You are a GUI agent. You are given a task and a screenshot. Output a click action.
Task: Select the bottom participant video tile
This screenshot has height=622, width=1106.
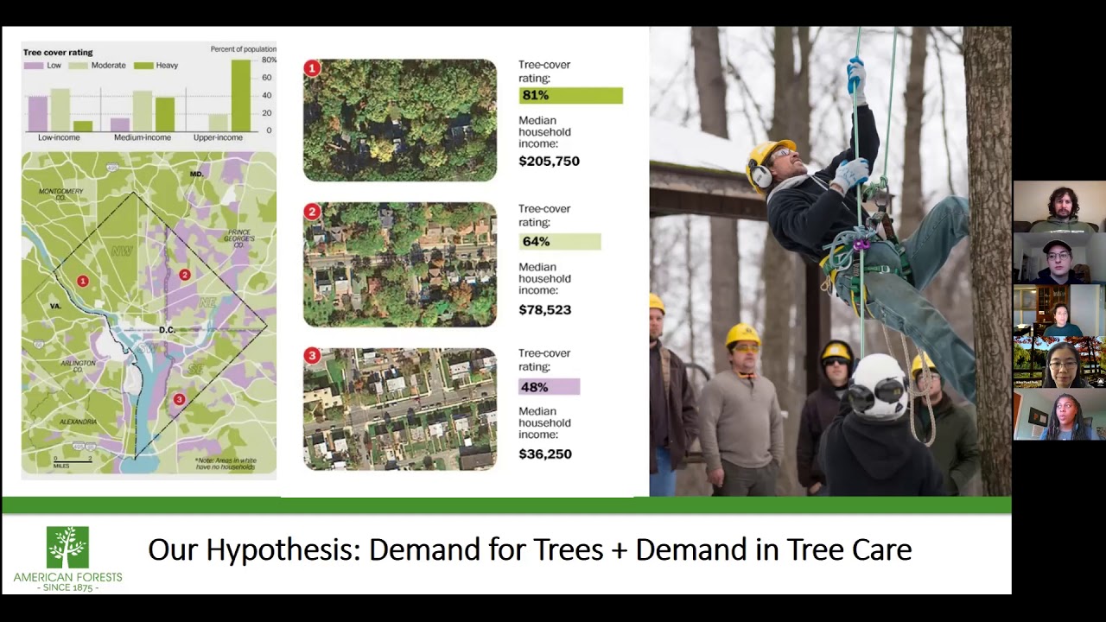tap(1059, 415)
